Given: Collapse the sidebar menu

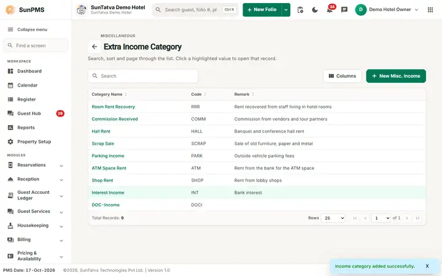Looking at the screenshot, I should pyautogui.click(x=28, y=29).
